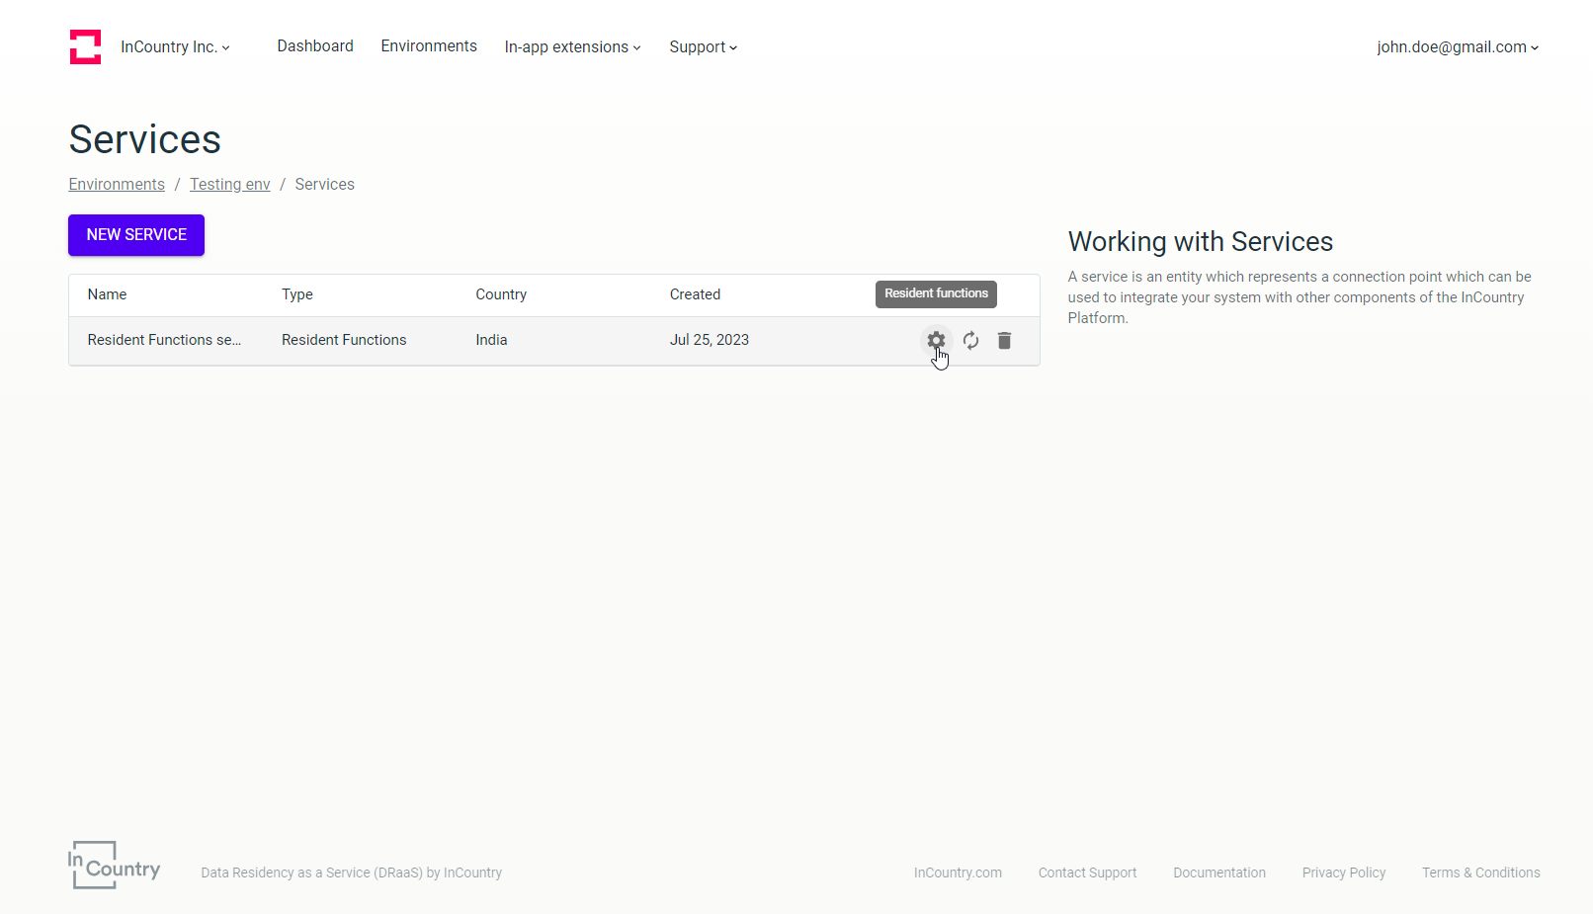
Task: Click the 'Services' breadcrumb text
Action: pos(324,185)
